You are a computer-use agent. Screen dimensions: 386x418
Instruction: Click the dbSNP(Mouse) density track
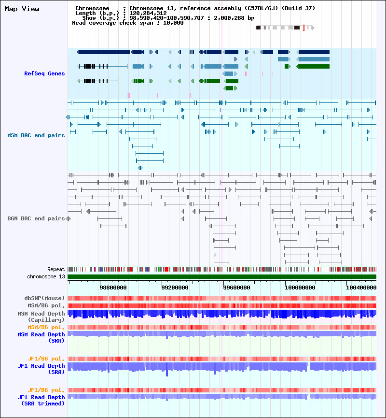(x=222, y=298)
